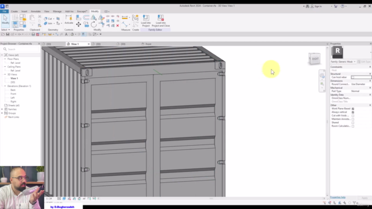
Task: Click the Offset tool icon
Action: coord(86,17)
